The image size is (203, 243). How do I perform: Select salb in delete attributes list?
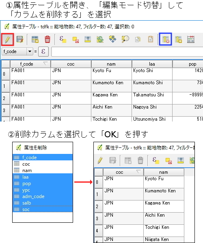point(43,203)
